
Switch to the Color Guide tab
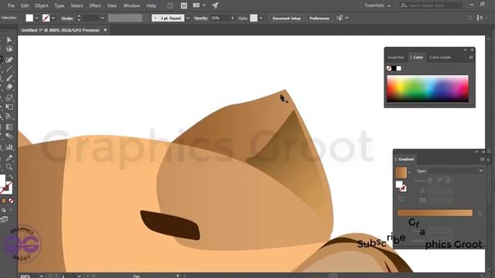point(440,57)
